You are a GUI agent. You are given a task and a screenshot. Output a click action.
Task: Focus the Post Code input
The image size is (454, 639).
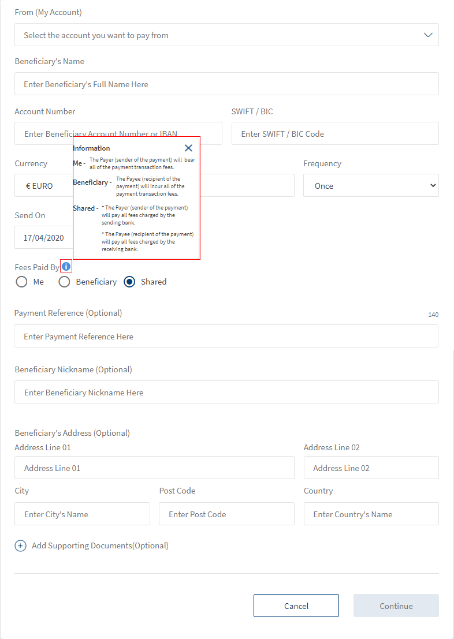(226, 514)
